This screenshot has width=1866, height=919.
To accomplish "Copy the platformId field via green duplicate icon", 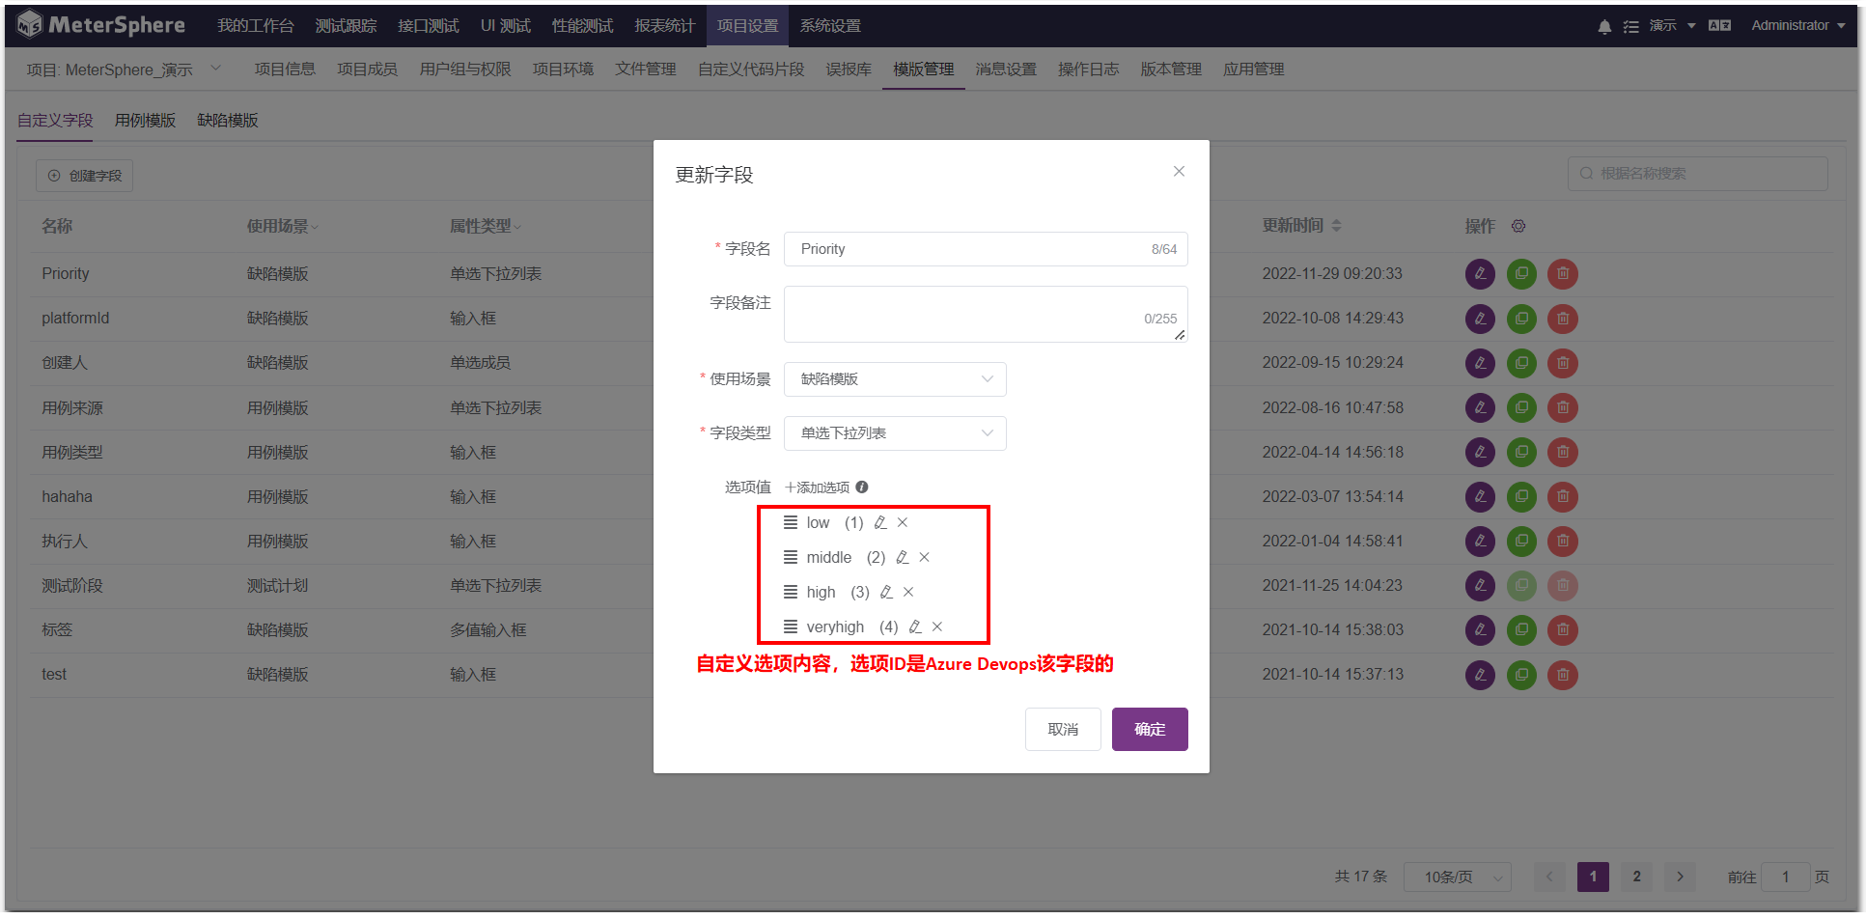I will pyautogui.click(x=1521, y=319).
